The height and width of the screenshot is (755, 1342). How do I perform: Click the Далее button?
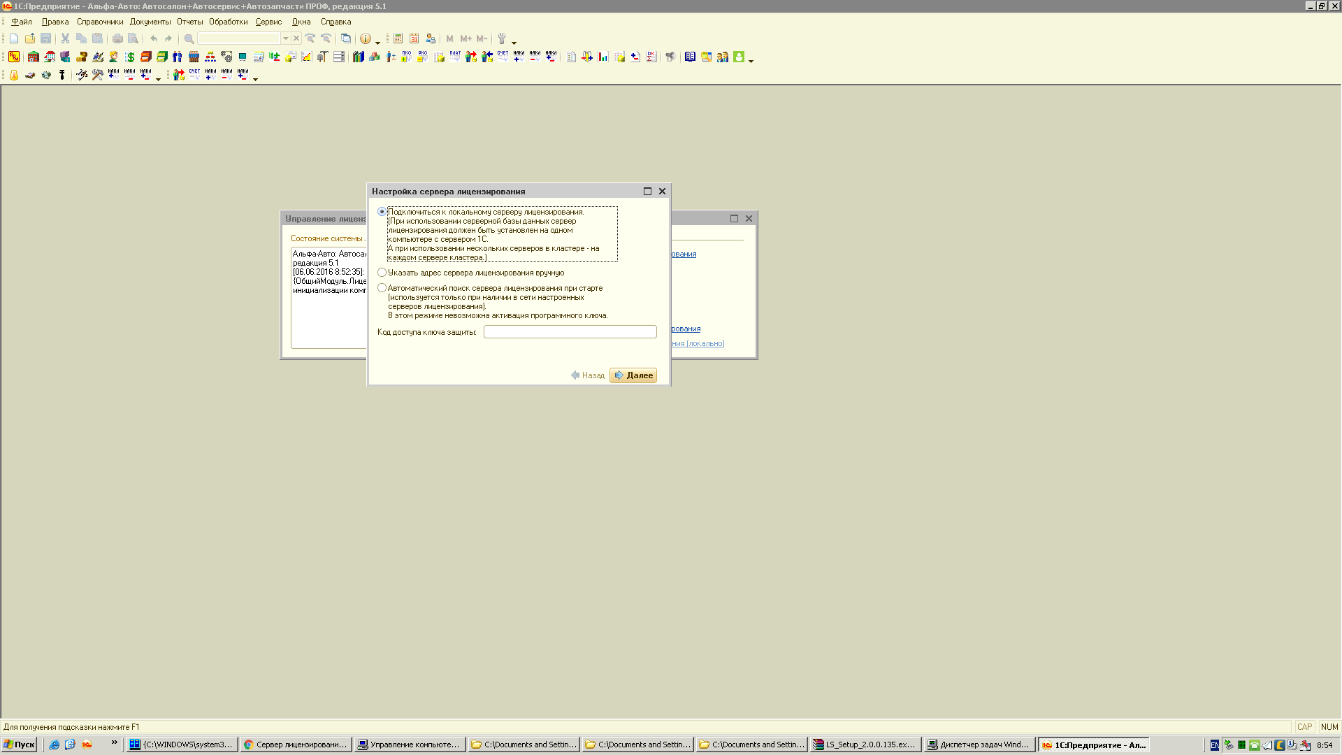pyautogui.click(x=633, y=375)
